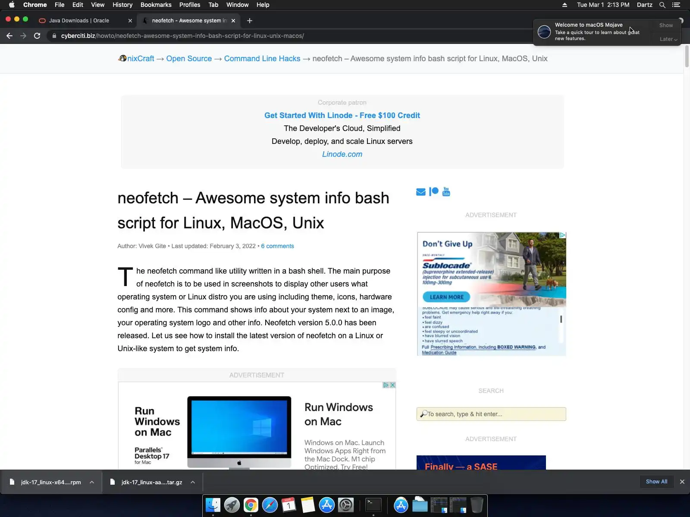Click AdChoices triangle on the Parallels ad
690x517 pixels.
(386, 385)
